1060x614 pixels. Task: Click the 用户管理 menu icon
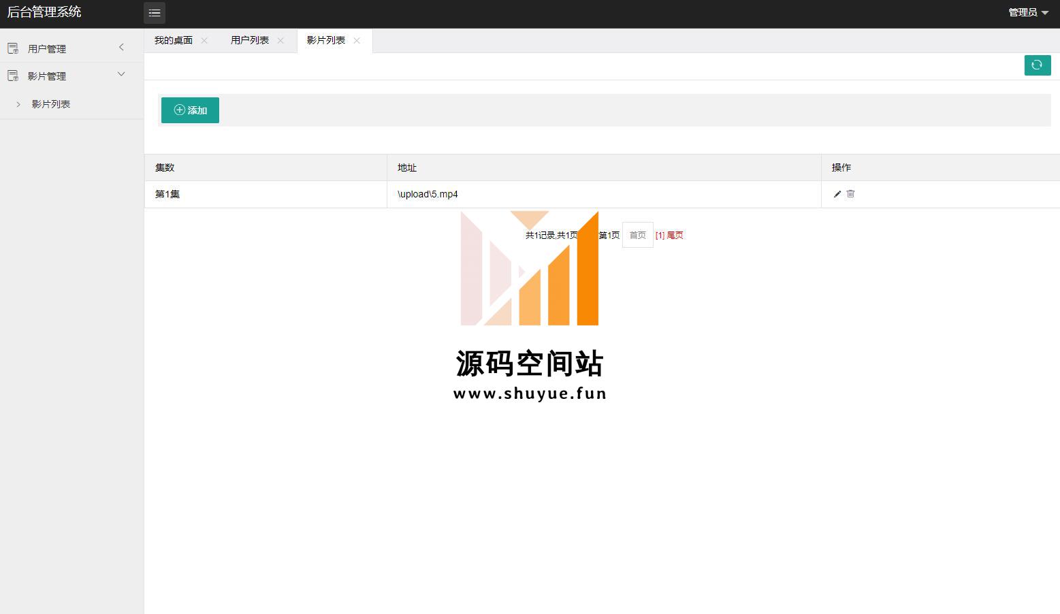pos(12,48)
